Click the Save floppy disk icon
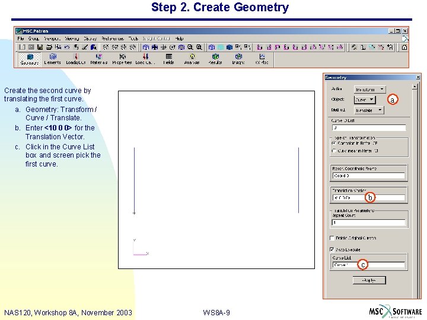 point(40,47)
